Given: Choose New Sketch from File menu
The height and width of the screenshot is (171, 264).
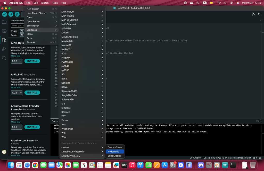Looking at the screenshot, I should [42, 9].
